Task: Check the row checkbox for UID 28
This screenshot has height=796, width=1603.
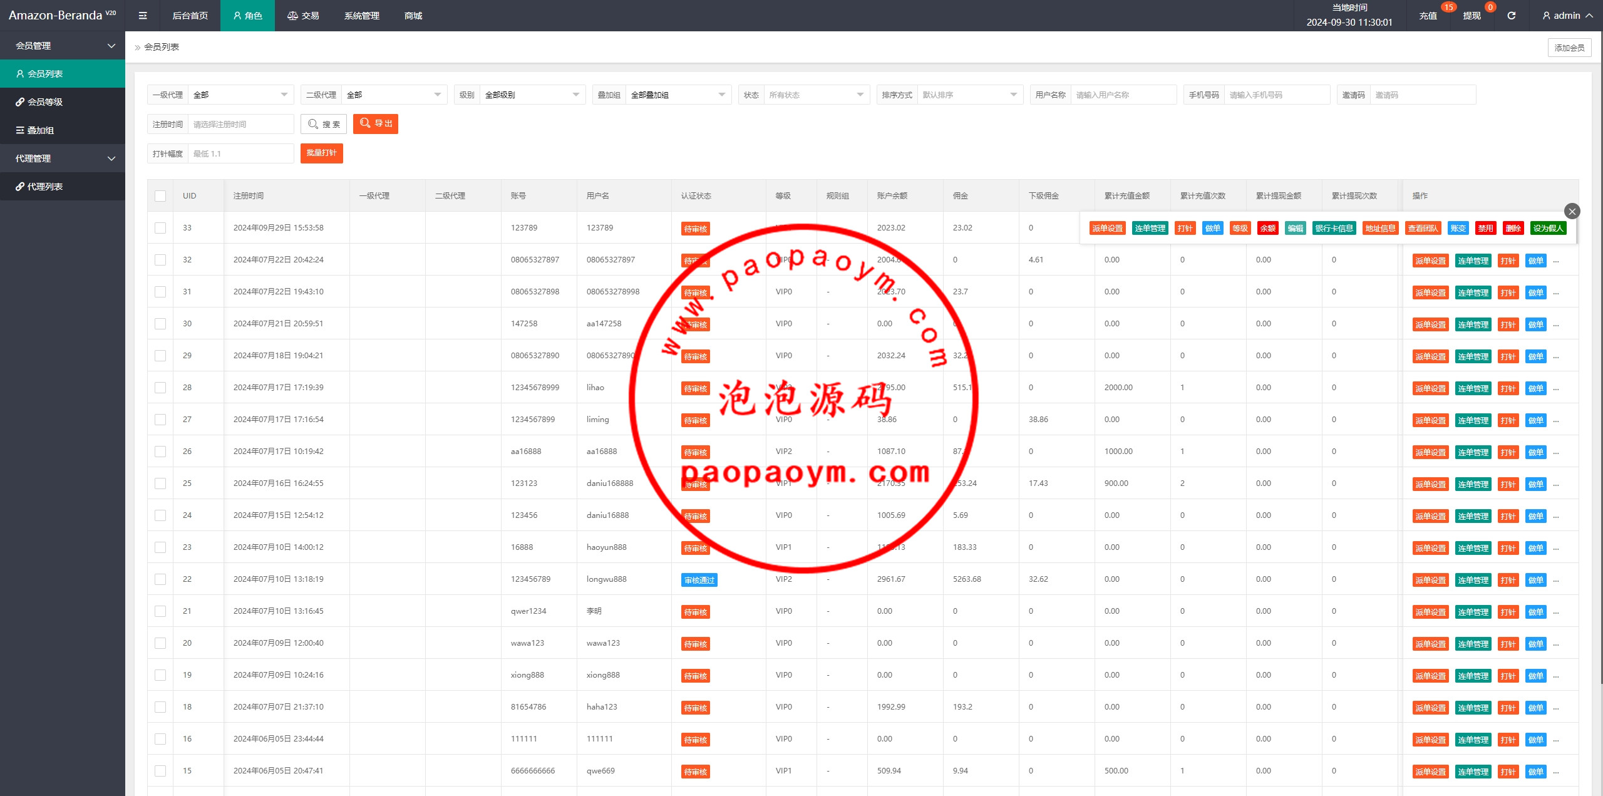Action: coord(160,388)
